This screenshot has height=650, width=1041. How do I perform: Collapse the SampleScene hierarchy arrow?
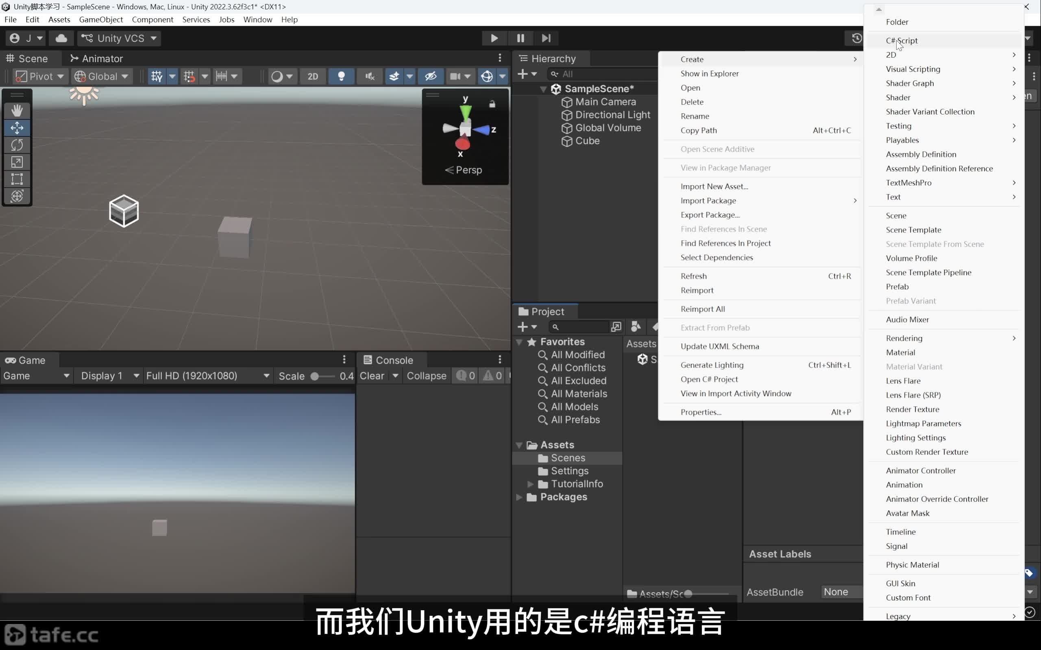tap(543, 89)
